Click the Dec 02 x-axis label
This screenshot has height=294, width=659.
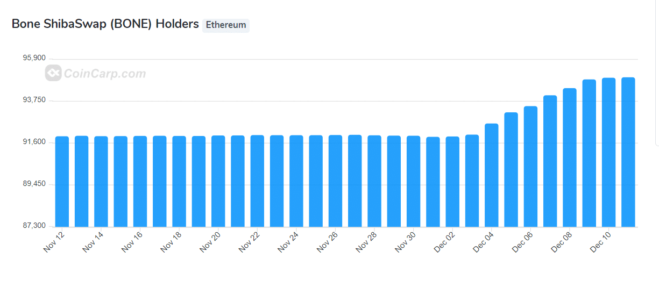(x=444, y=242)
